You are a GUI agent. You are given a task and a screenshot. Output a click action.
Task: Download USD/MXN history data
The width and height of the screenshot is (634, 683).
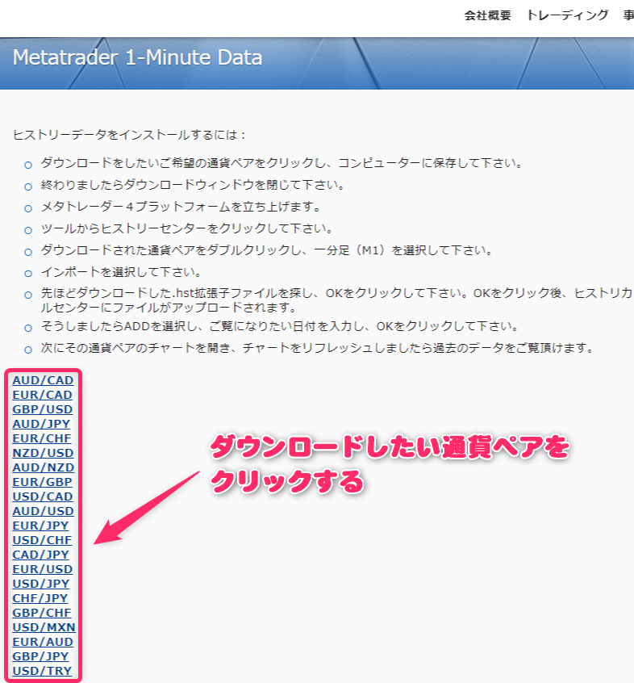(44, 627)
